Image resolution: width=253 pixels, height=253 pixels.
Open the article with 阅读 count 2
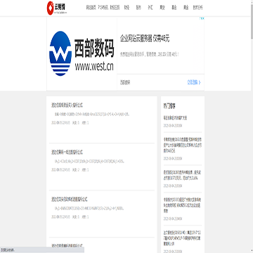point(67,153)
